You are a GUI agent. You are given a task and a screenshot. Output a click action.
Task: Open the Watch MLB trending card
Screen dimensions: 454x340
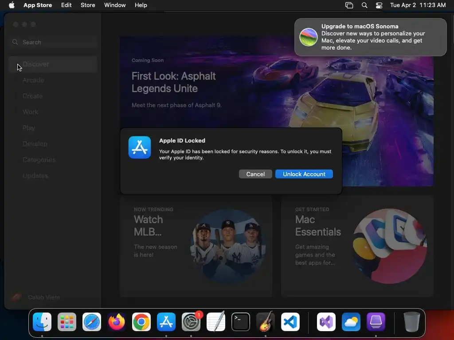[x=196, y=246]
